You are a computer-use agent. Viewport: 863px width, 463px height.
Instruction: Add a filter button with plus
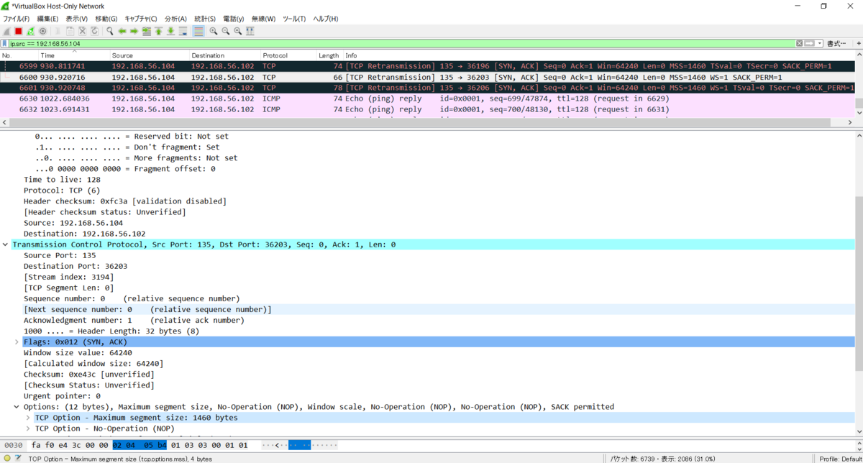(857, 44)
